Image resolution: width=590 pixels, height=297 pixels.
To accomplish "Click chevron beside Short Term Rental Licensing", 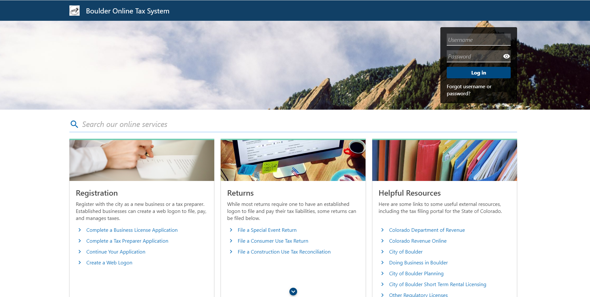I will click(382, 284).
